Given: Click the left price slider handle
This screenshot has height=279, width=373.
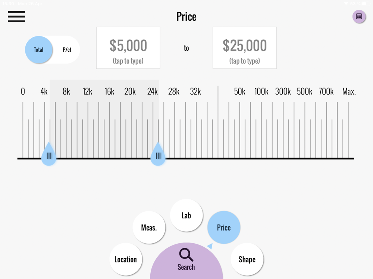Looking at the screenshot, I should [49, 155].
